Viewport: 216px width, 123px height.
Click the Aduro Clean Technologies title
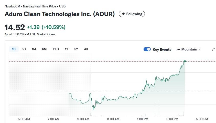[x=60, y=14]
